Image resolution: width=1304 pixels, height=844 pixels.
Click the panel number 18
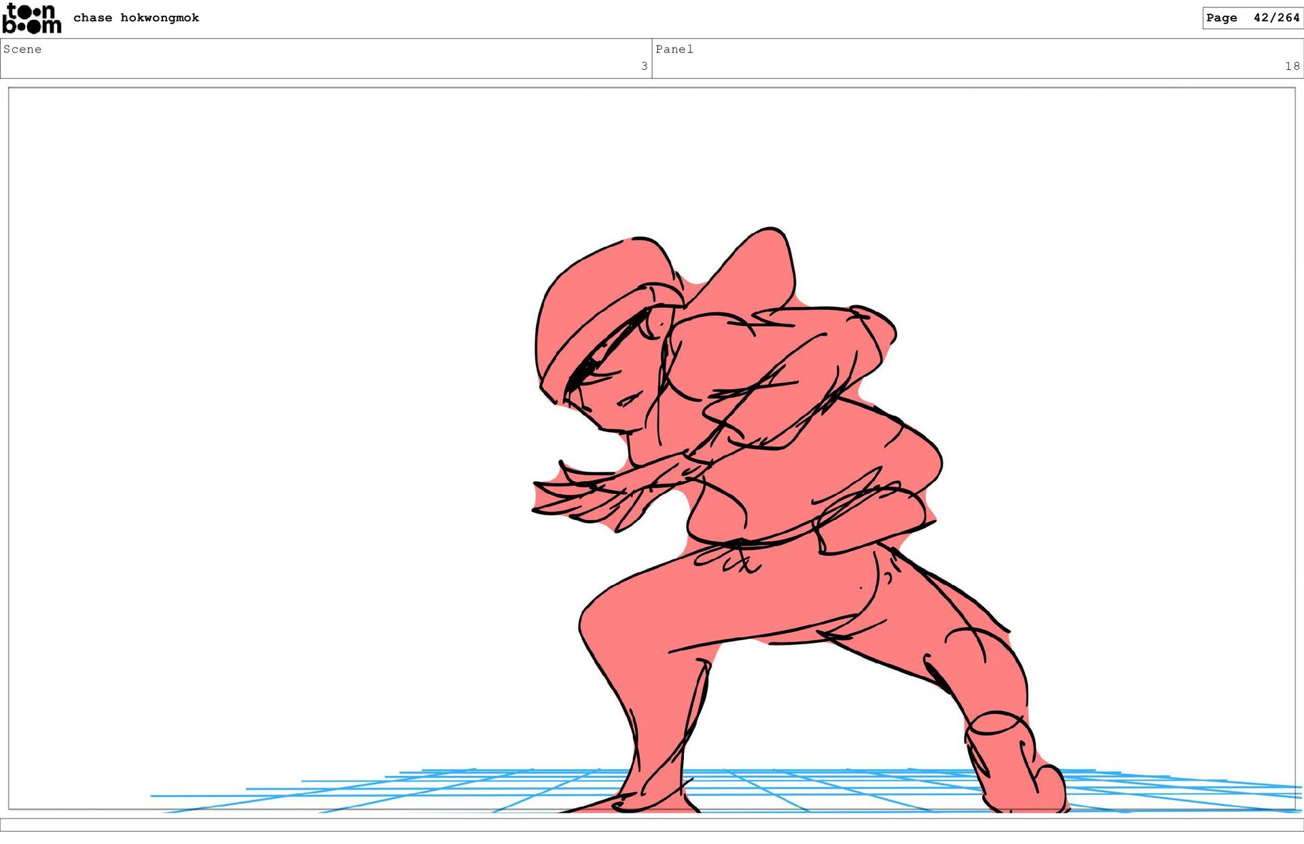click(1292, 66)
